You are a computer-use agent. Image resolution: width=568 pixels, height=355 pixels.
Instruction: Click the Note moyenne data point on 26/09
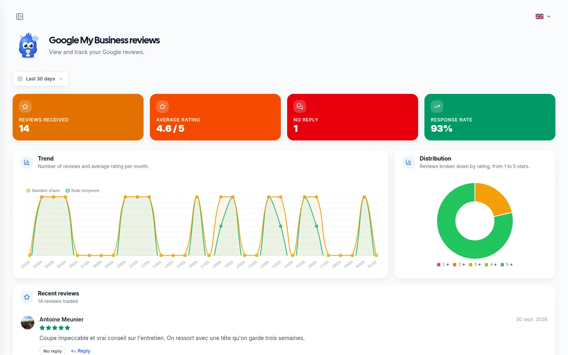point(316,226)
